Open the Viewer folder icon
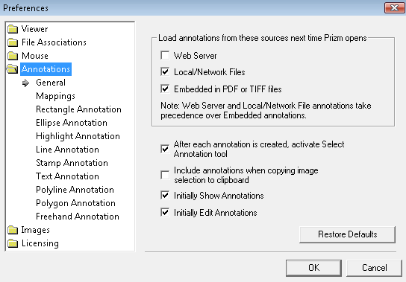This screenshot has height=282, width=406. pos(13,29)
